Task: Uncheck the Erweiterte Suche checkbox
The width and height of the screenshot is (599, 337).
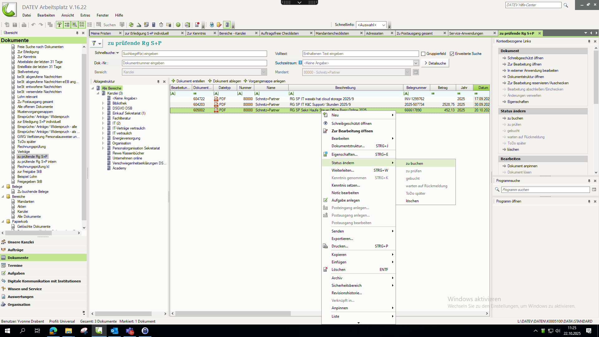Action: pos(452,54)
